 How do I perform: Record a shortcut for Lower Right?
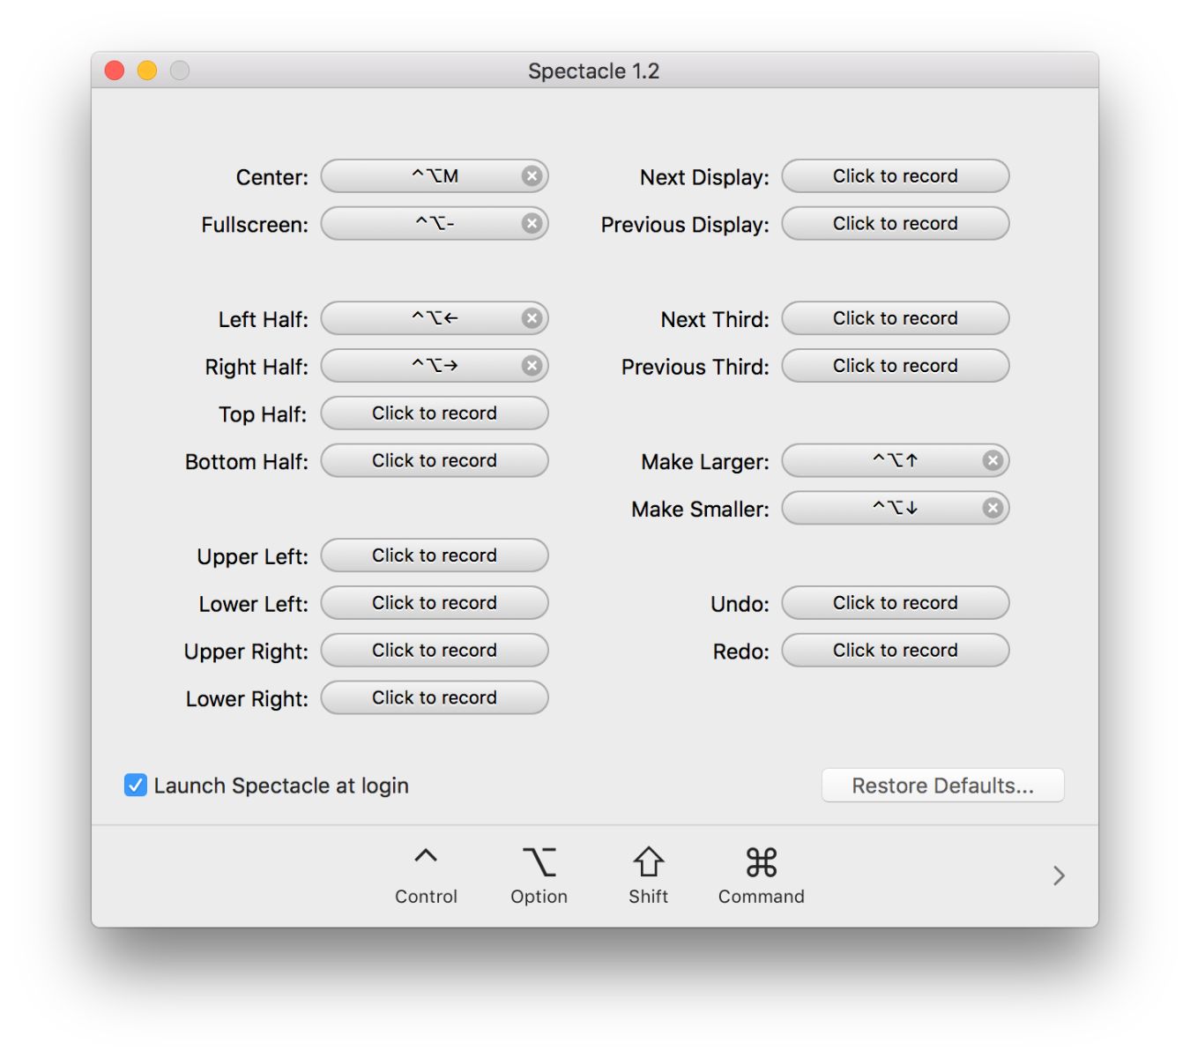click(434, 698)
